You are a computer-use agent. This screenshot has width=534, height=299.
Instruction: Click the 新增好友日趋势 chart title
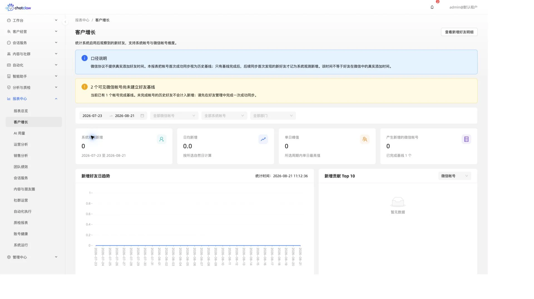(x=96, y=176)
